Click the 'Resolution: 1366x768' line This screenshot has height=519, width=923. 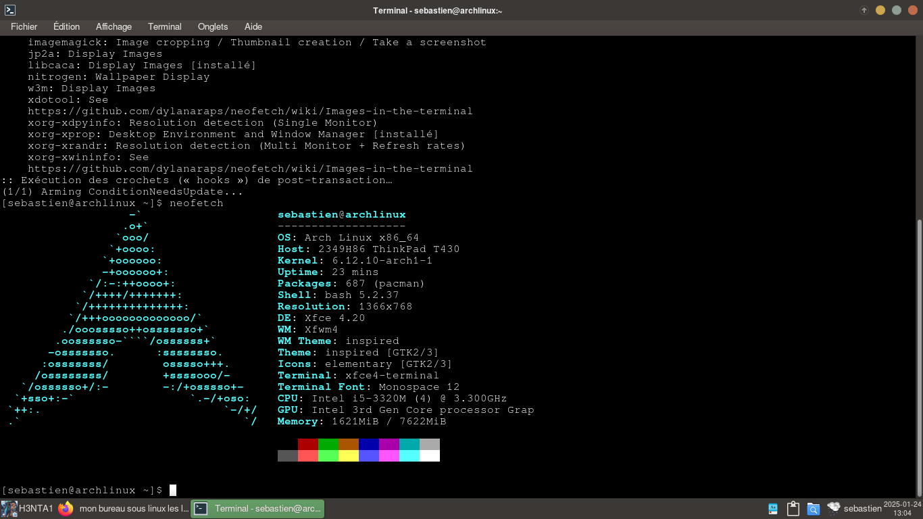[345, 306]
